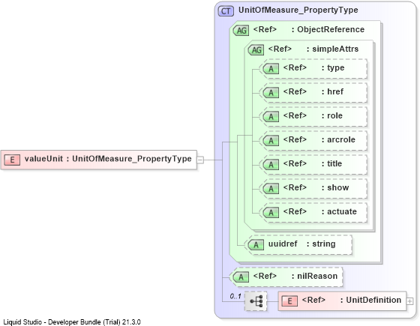Click the A icon of actuate attribute
420x326 pixels.
tap(271, 213)
